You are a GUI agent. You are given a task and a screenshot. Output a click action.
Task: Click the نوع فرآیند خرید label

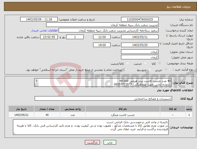183,70
